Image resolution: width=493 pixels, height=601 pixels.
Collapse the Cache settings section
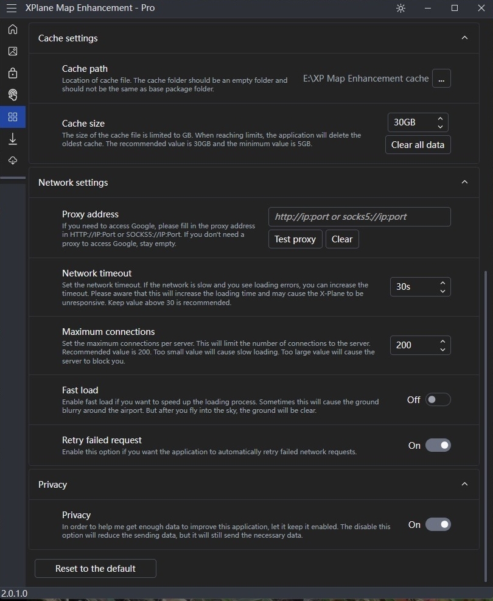coord(464,38)
